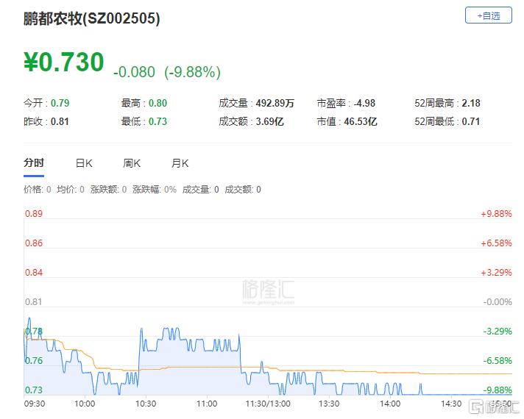The image size is (524, 419).
Task: Click the +自选 add-to-watchlist button
Action: tap(488, 15)
